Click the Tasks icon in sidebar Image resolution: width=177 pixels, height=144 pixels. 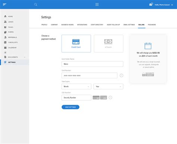pyautogui.click(x=5, y=27)
